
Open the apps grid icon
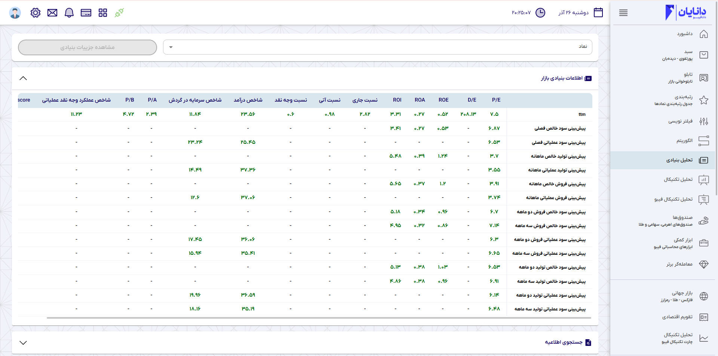coord(103,13)
